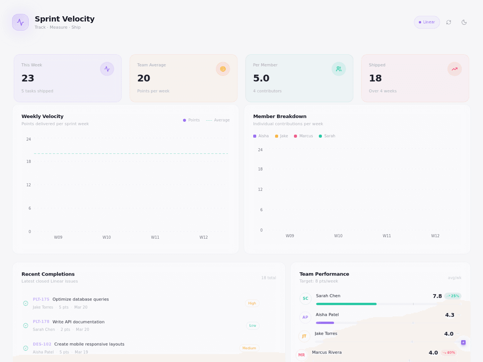Click 'Over 4 weeks' on the Shipped card
Screen dimensions: 483x362
[383, 91]
